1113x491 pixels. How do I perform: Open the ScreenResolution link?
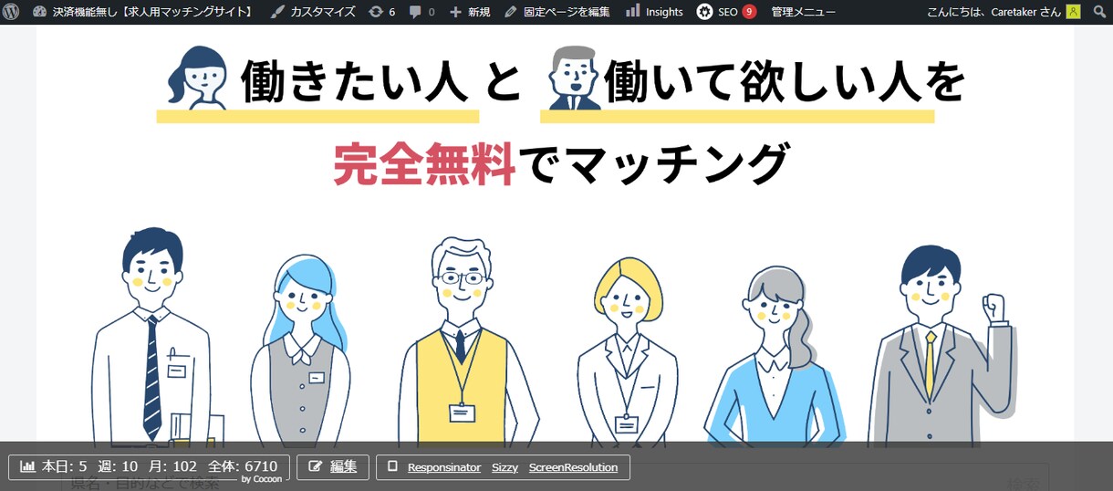(573, 467)
